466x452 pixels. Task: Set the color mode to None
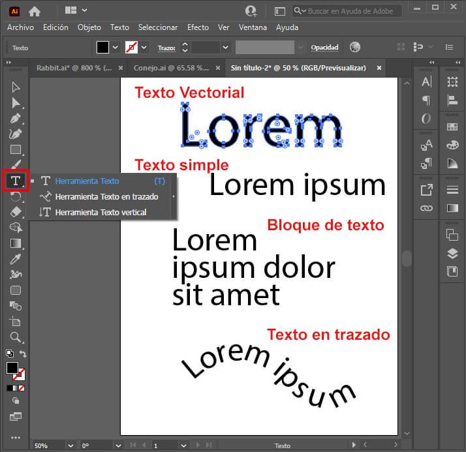(x=22, y=388)
